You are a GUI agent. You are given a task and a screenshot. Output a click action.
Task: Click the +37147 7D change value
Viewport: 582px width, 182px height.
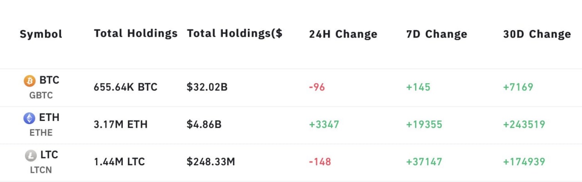tap(424, 162)
